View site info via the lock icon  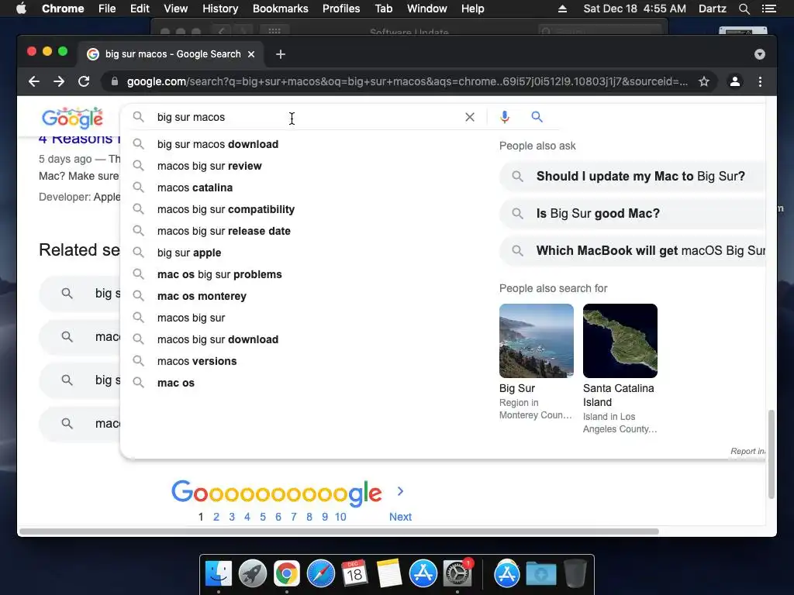click(115, 81)
